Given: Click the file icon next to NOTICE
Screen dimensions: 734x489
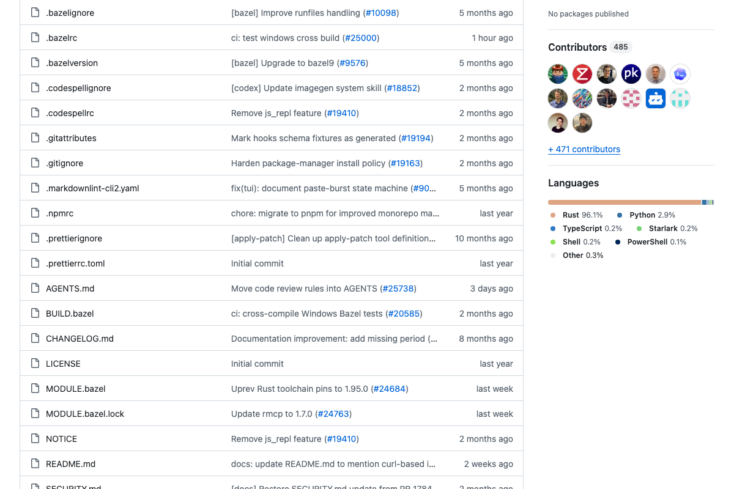Looking at the screenshot, I should click(35, 439).
